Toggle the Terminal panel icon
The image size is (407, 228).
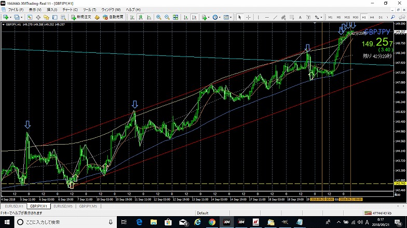[x=55, y=17]
